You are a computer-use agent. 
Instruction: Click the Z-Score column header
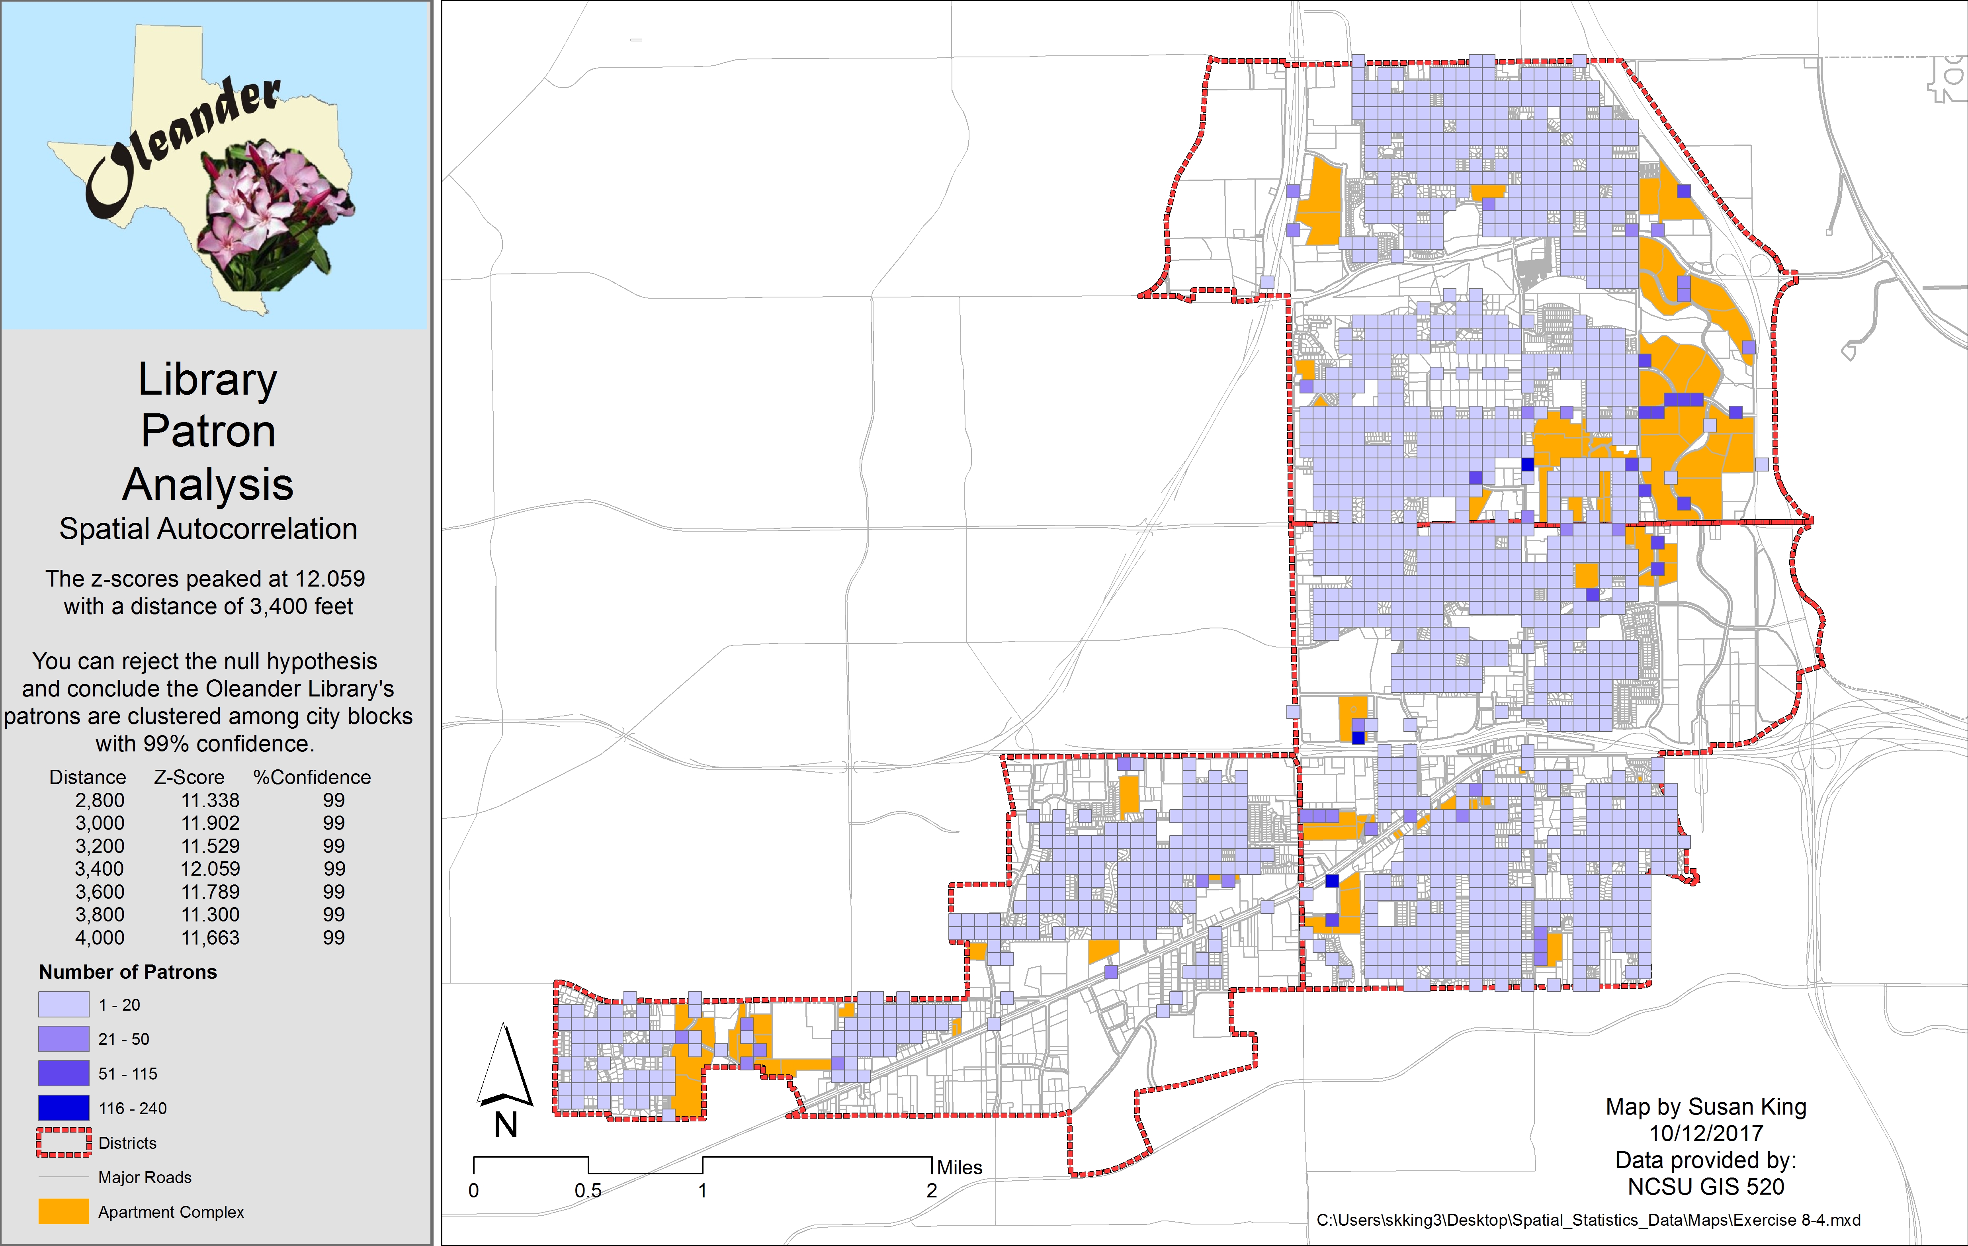coord(189,777)
